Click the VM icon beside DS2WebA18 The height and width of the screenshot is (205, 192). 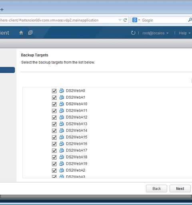coord(62,157)
